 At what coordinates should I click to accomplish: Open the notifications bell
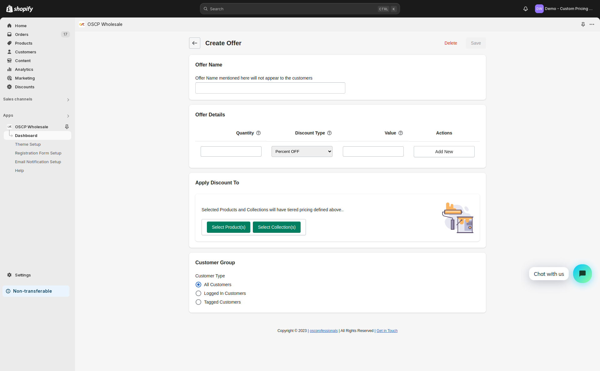(x=525, y=9)
